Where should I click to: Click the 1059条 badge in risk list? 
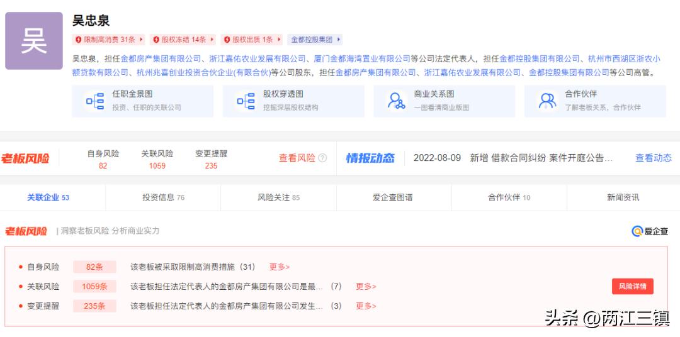94,286
